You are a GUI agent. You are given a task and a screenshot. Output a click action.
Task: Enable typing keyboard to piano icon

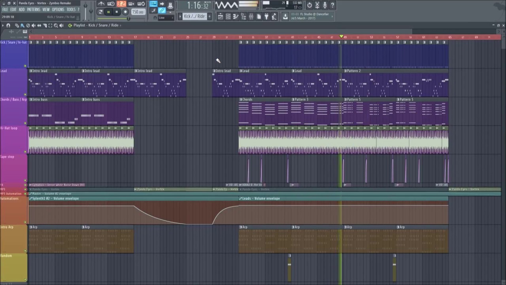[x=153, y=4]
